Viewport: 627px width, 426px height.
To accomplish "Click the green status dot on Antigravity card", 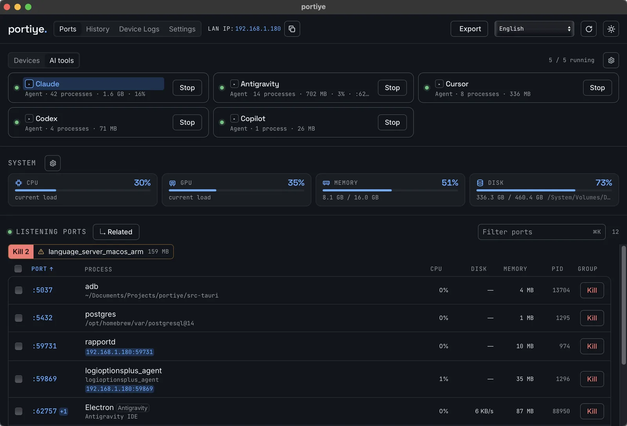I will [222, 88].
